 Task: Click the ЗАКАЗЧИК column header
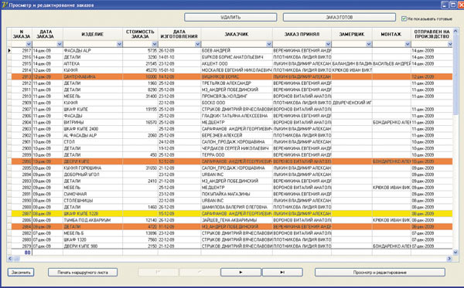coord(237,34)
